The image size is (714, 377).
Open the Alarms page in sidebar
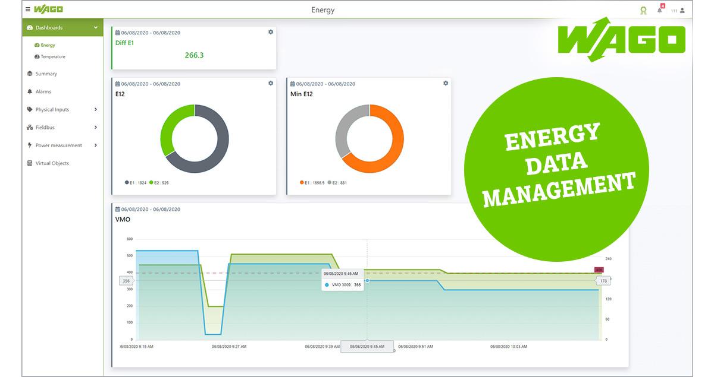(x=43, y=91)
